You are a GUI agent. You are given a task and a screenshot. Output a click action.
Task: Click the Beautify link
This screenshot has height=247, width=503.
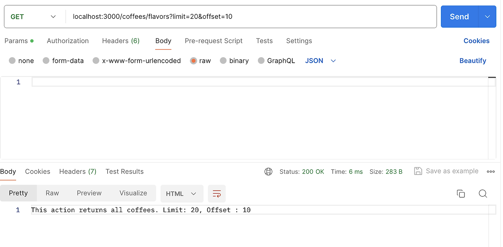point(473,61)
